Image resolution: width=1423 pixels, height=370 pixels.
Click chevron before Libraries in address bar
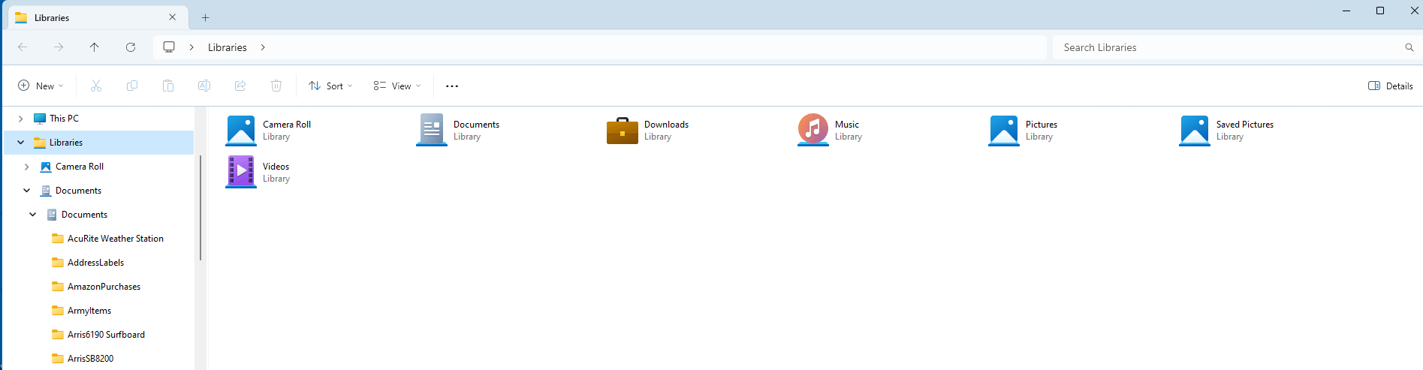pyautogui.click(x=191, y=47)
